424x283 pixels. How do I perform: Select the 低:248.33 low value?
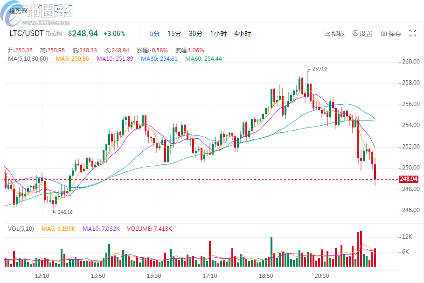(x=84, y=50)
